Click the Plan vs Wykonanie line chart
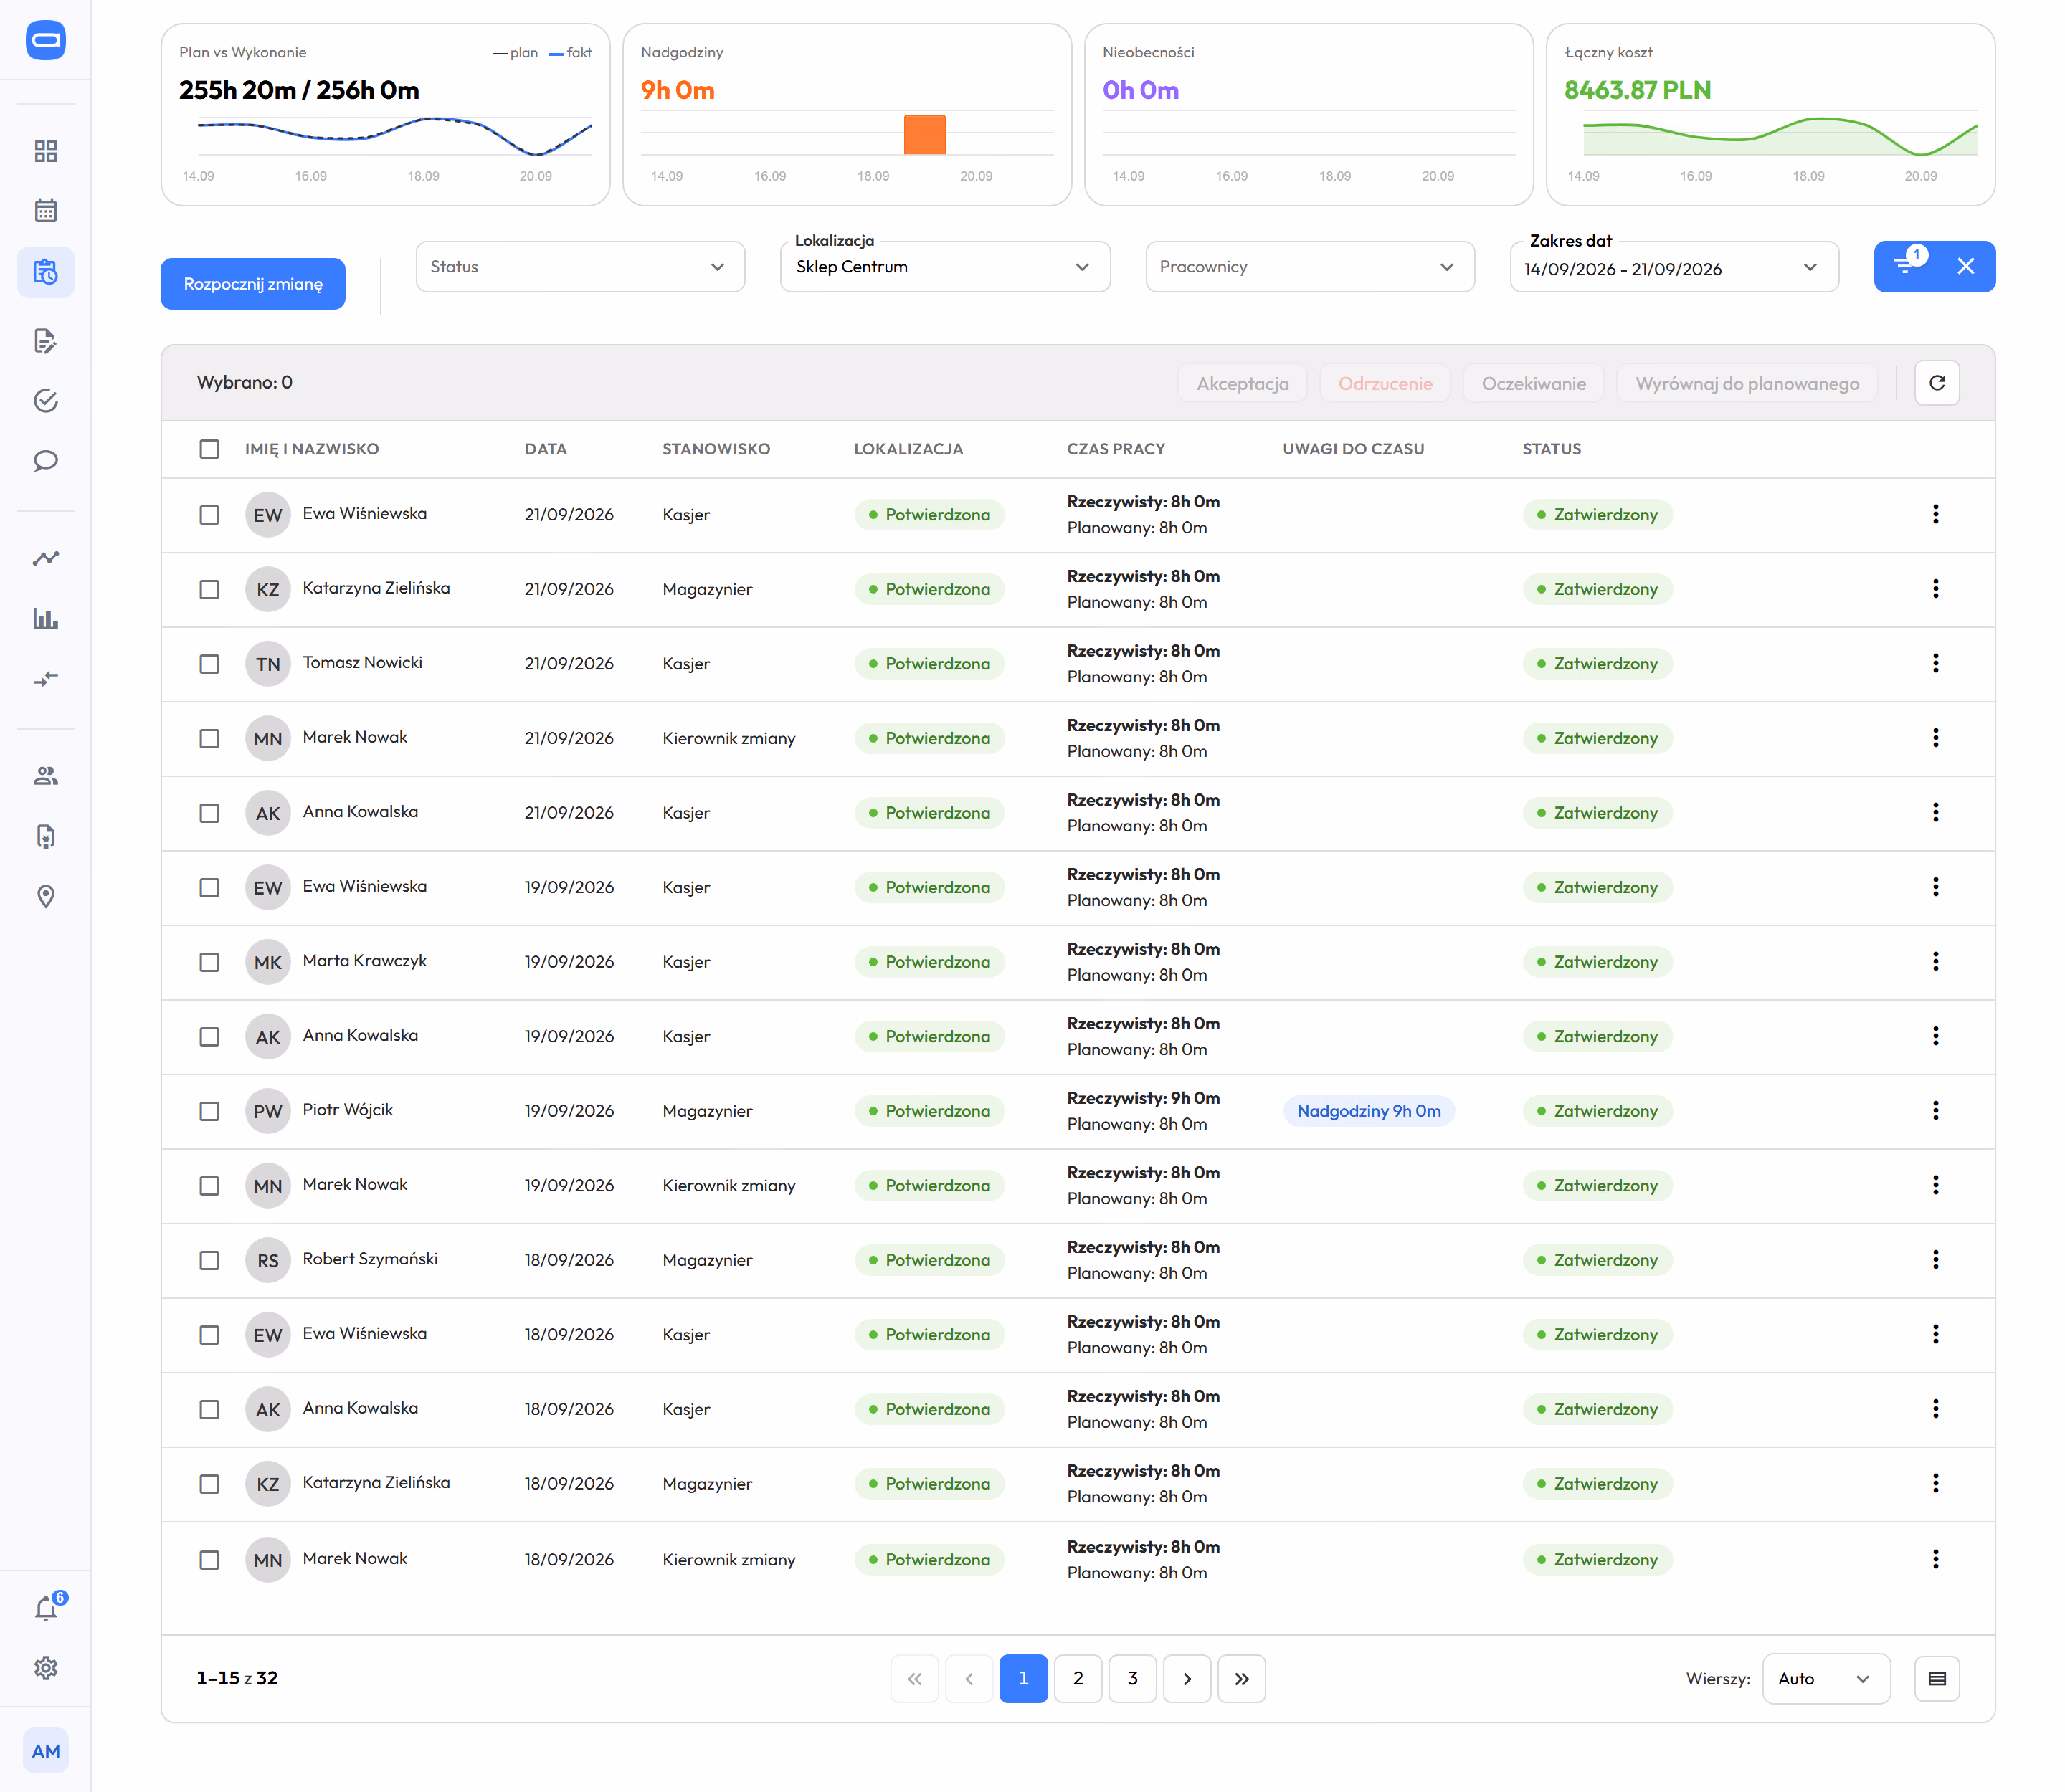Image resolution: width=2065 pixels, height=1792 pixels. (x=395, y=137)
